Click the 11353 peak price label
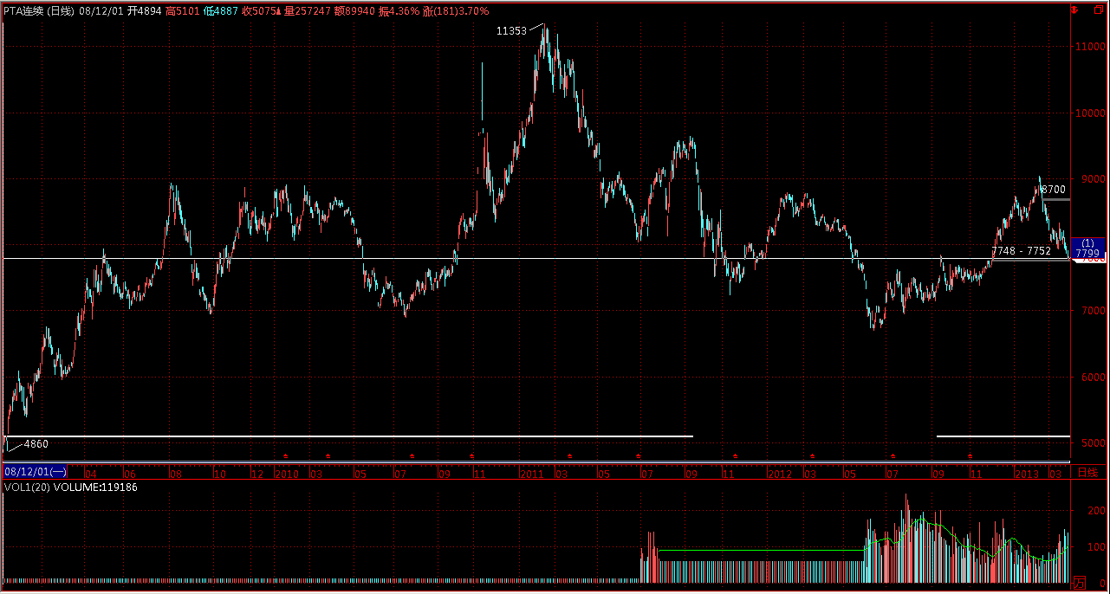1110x594 pixels. pos(511,30)
